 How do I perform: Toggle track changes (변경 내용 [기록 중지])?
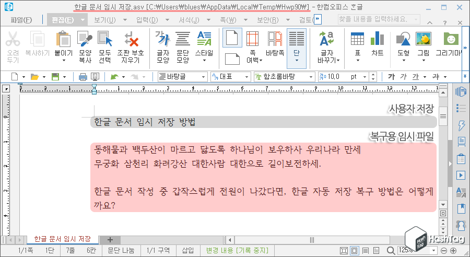[237, 250]
